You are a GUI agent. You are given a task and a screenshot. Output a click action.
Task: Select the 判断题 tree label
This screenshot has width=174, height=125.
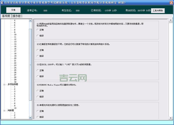11,110
